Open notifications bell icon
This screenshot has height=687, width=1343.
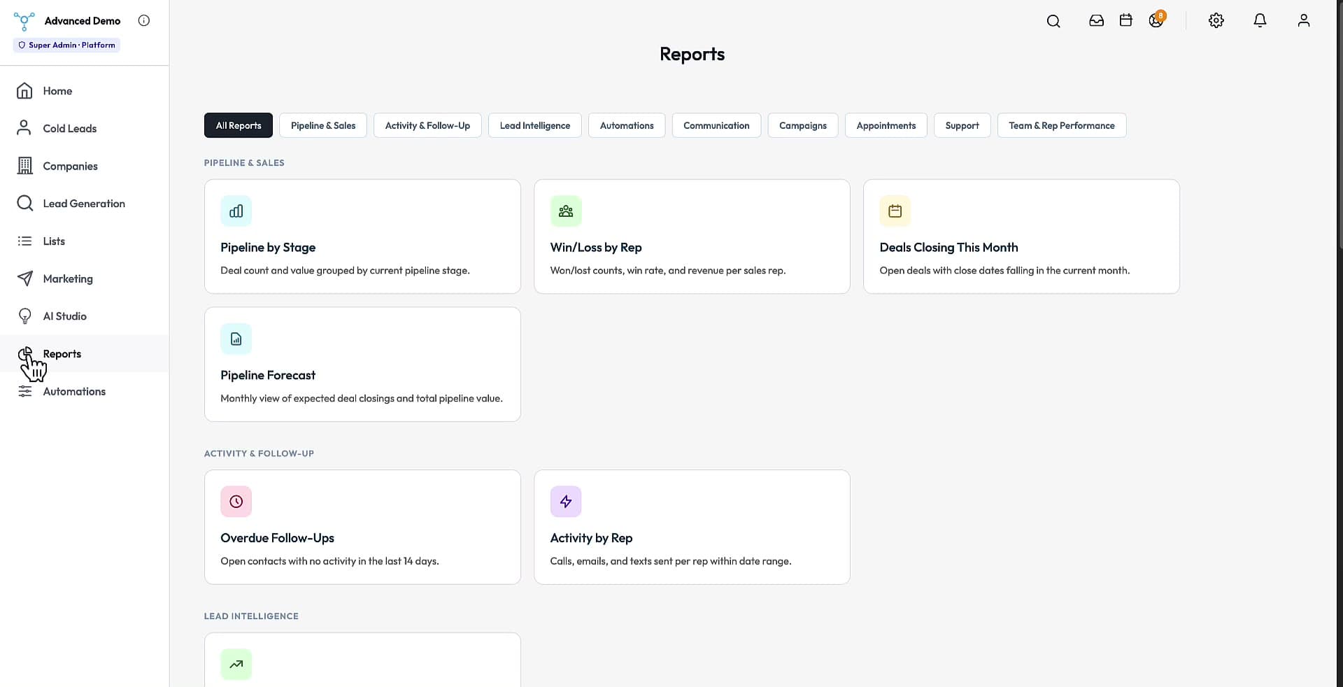[1260, 21]
